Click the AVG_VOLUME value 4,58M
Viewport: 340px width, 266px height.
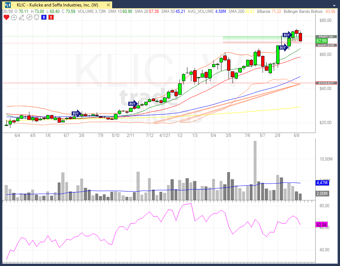(221, 11)
